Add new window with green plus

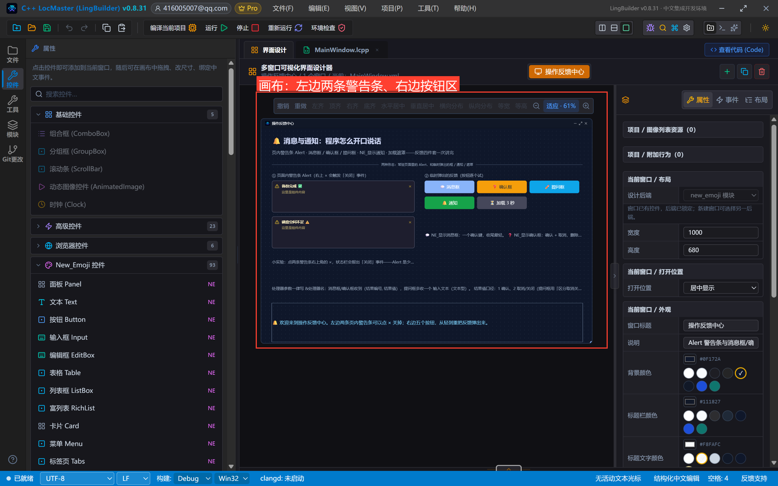click(727, 71)
